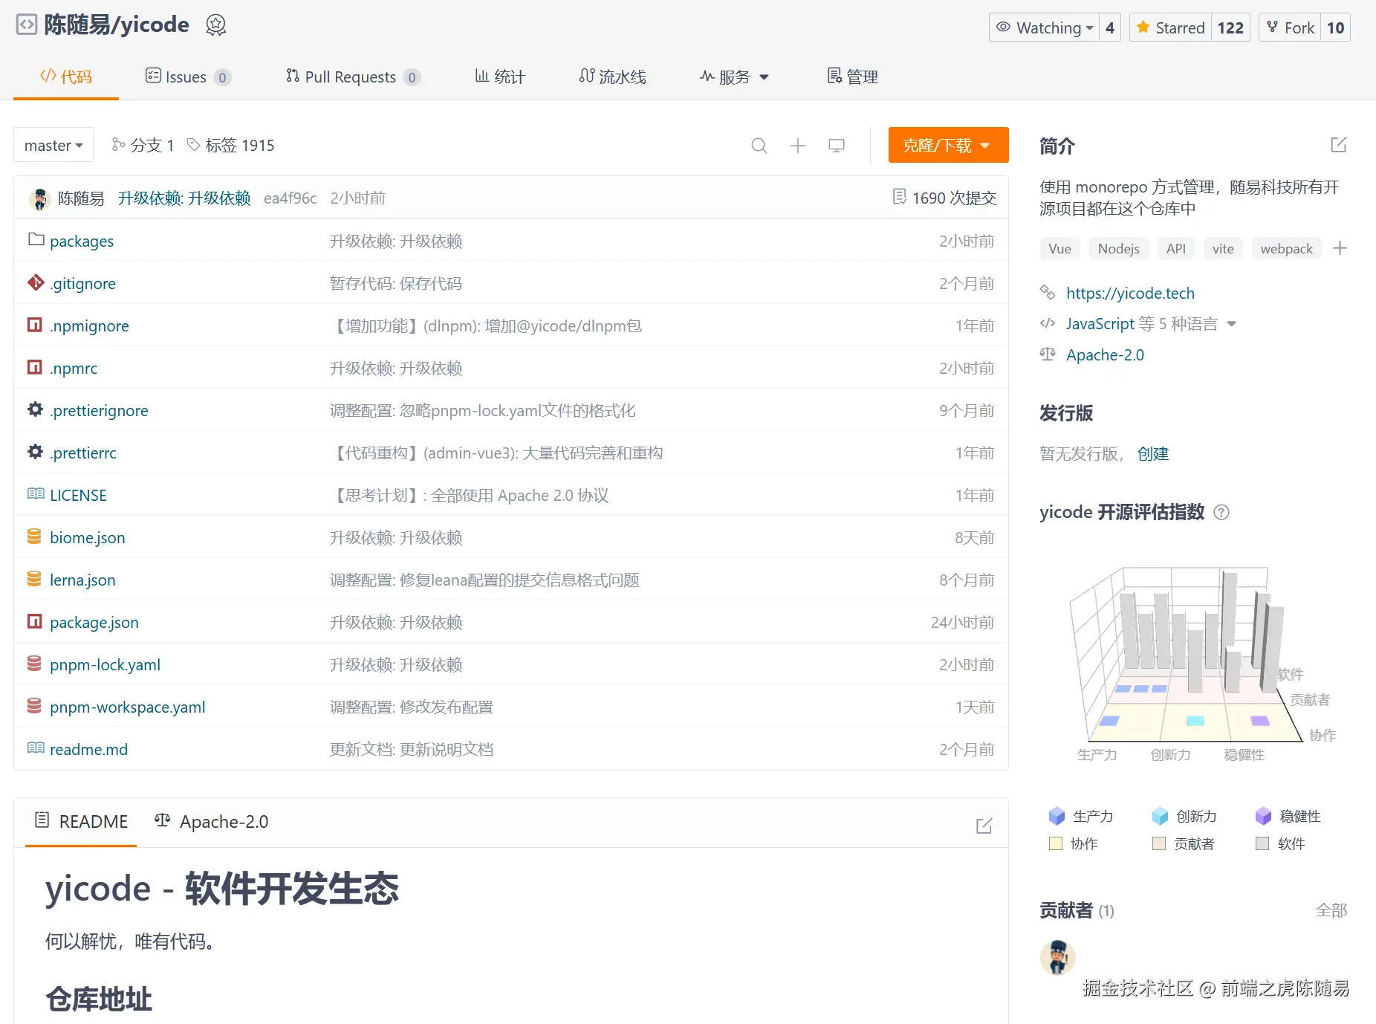Image resolution: width=1376 pixels, height=1024 pixels.
Task: Click 创建 to create a release
Action: point(1154,454)
